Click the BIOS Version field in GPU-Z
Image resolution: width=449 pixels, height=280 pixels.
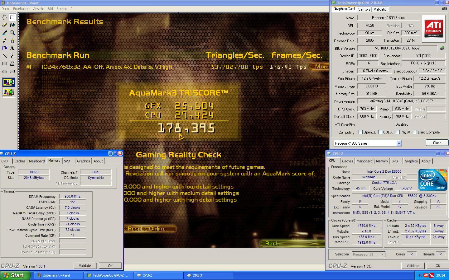click(x=397, y=48)
